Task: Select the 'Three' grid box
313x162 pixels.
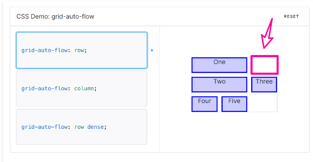Action: tap(264, 84)
